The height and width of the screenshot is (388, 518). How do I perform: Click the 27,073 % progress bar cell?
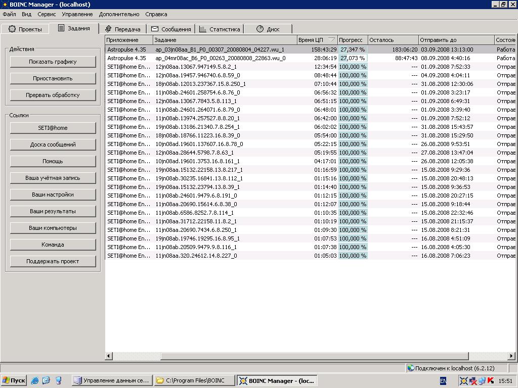tap(353, 58)
